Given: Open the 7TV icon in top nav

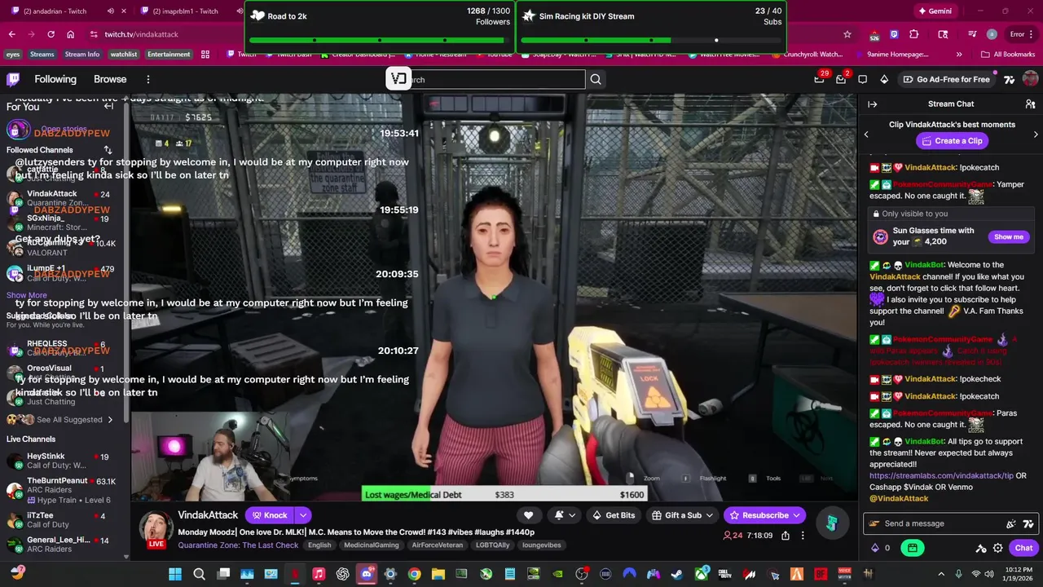Looking at the screenshot, I should click(1010, 79).
